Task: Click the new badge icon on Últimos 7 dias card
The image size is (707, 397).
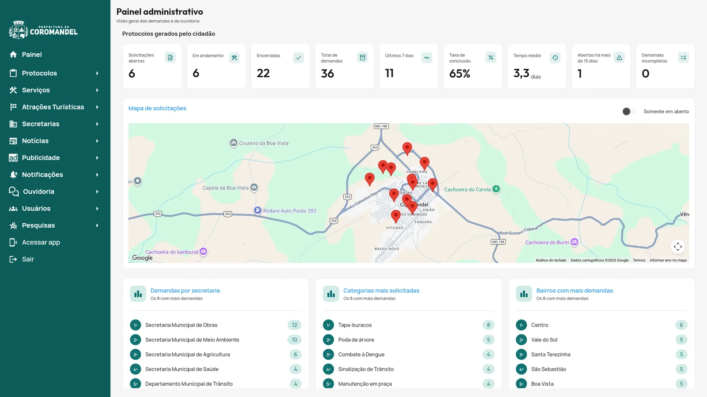Action: [x=427, y=57]
